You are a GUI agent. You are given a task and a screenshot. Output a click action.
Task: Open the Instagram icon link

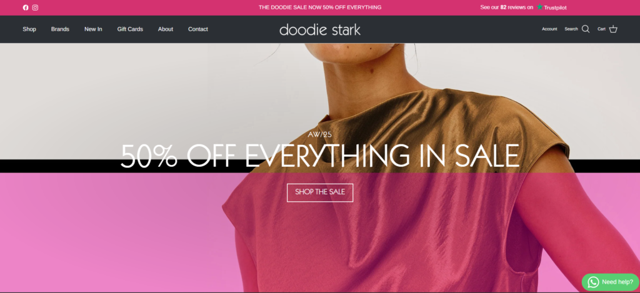click(x=35, y=7)
